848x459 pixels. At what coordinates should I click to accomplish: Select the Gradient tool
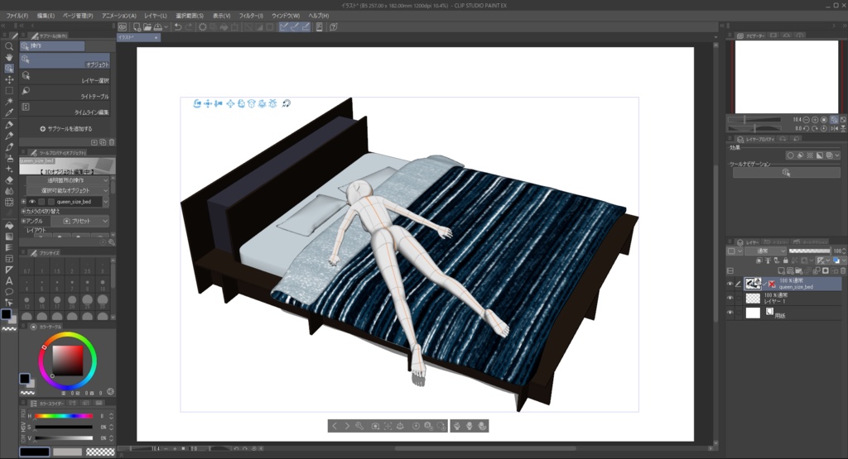[9, 237]
